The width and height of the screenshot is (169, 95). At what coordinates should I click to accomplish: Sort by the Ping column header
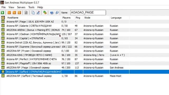[79, 18]
